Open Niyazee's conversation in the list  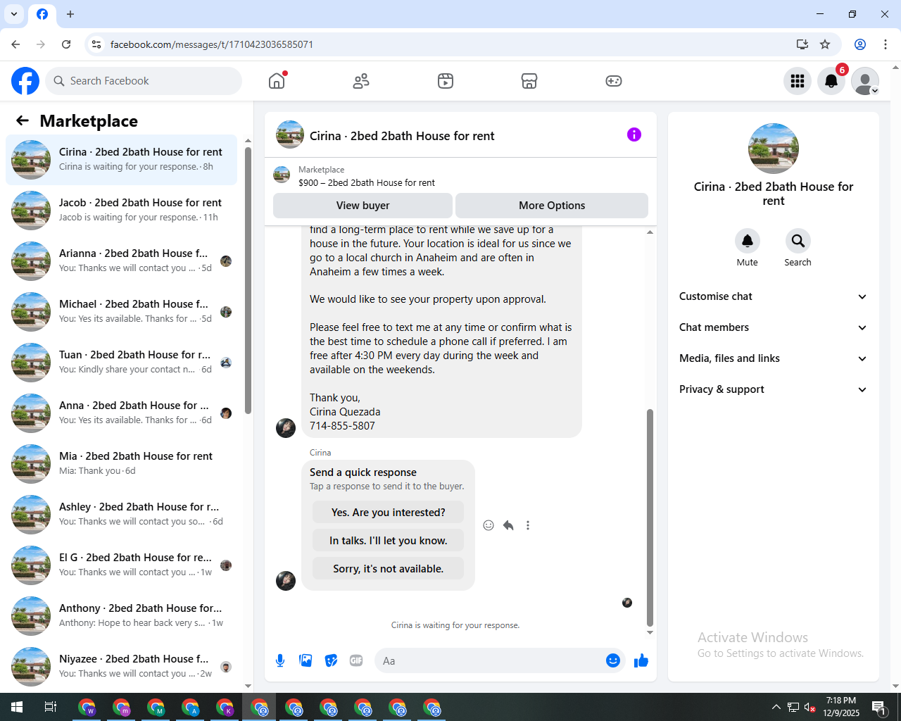click(x=121, y=667)
